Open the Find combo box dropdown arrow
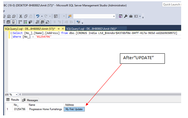Image resolution: width=188 pixels, height=118 pixels. click(x=114, y=16)
